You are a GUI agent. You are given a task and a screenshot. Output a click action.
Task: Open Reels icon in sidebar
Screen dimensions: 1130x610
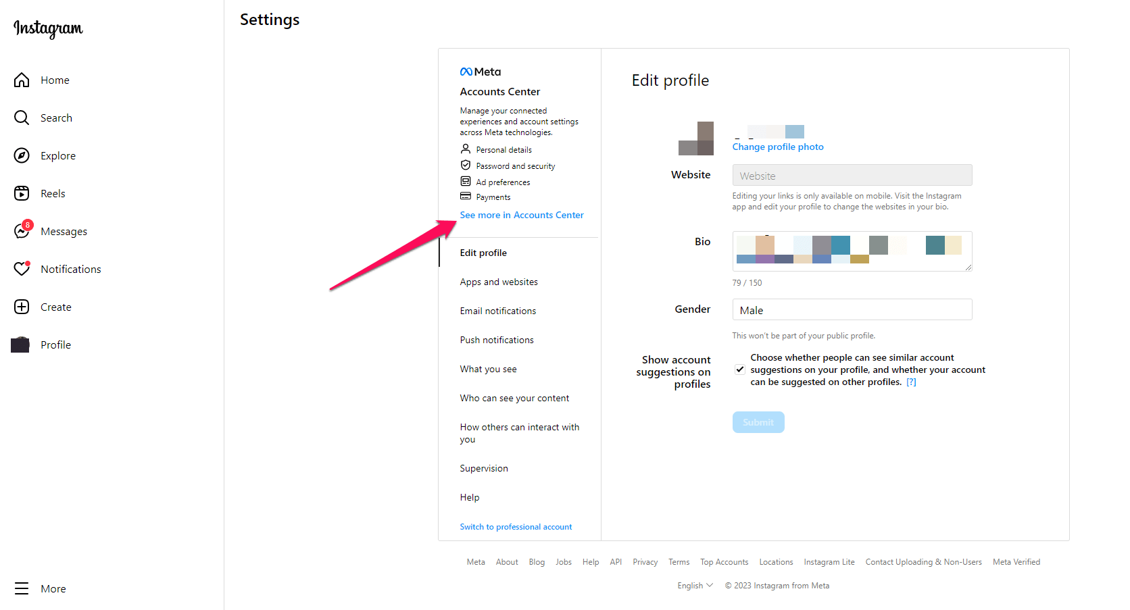pos(22,194)
